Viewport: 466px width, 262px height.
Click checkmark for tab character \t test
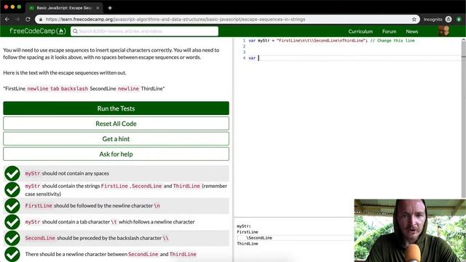coord(12,222)
